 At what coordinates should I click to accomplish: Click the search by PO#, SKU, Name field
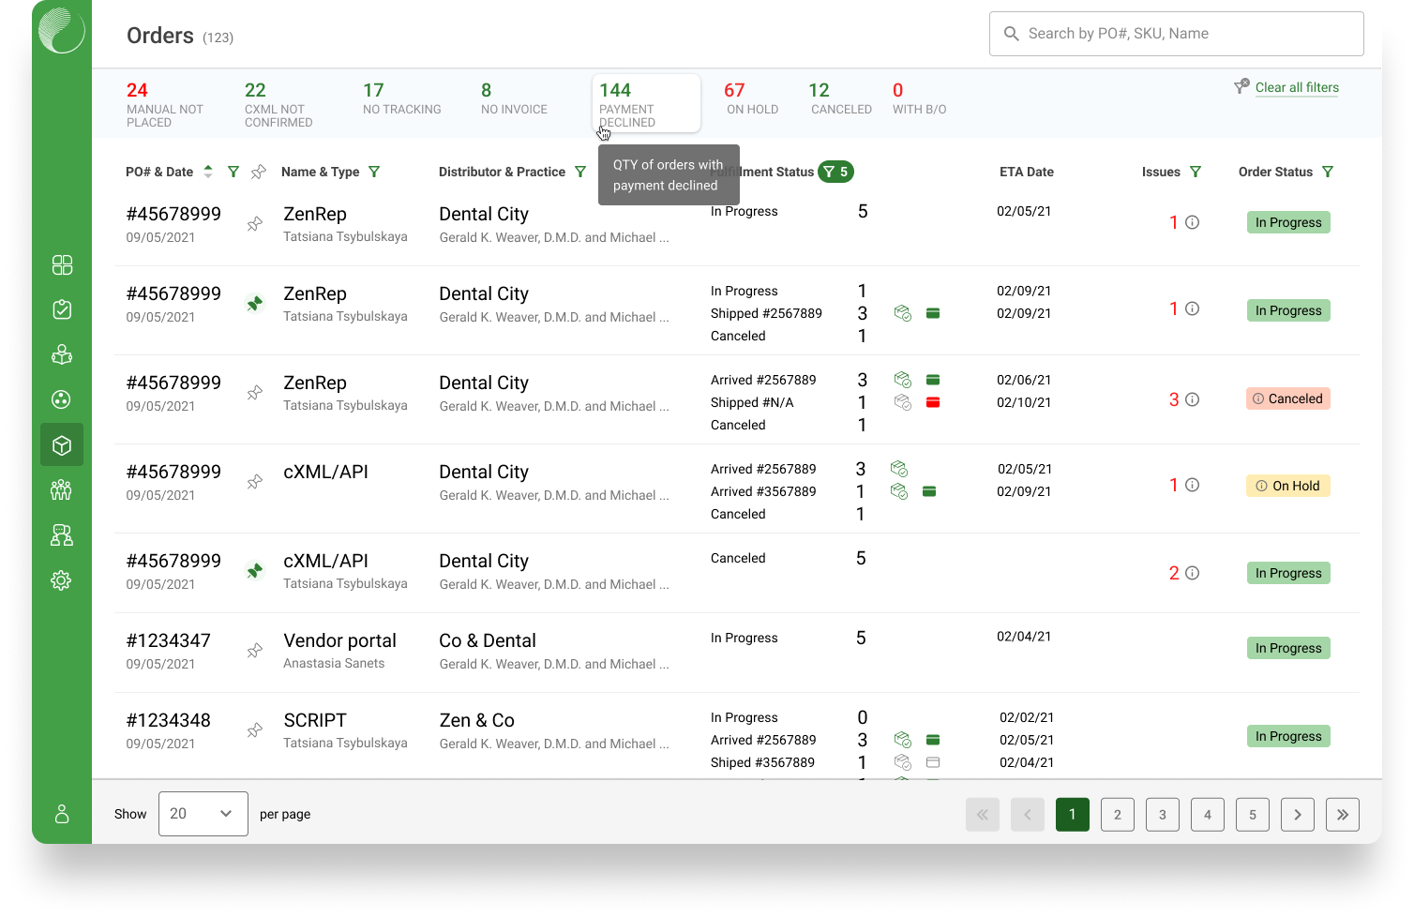(1177, 34)
